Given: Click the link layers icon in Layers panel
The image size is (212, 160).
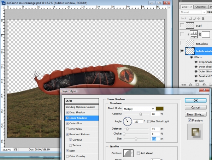Looking at the screenshot, I should click(x=184, y=85).
